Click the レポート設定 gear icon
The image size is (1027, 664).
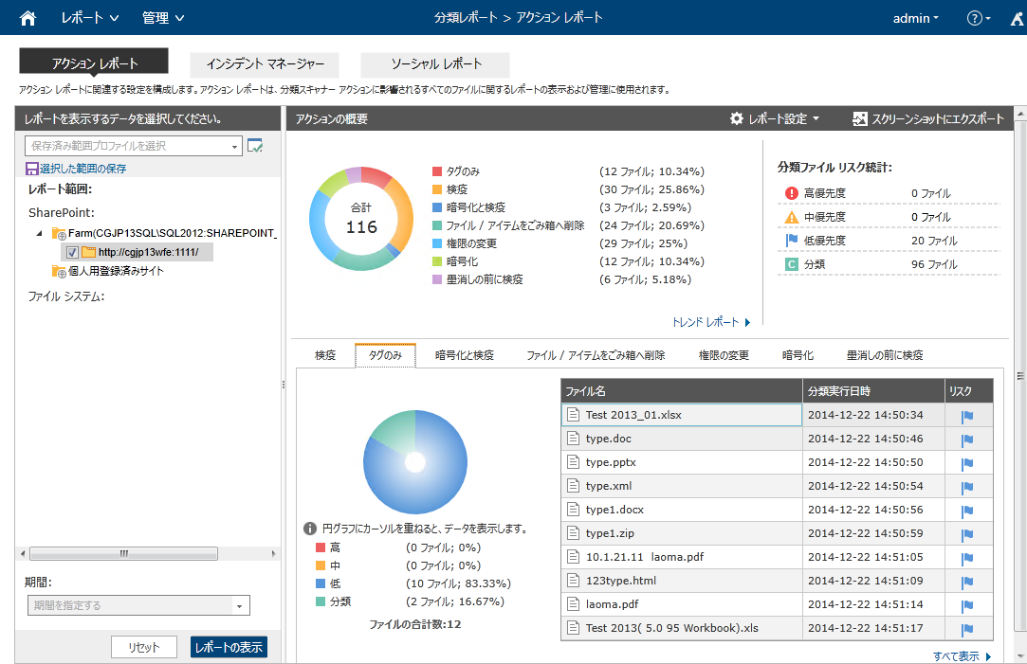pos(737,118)
